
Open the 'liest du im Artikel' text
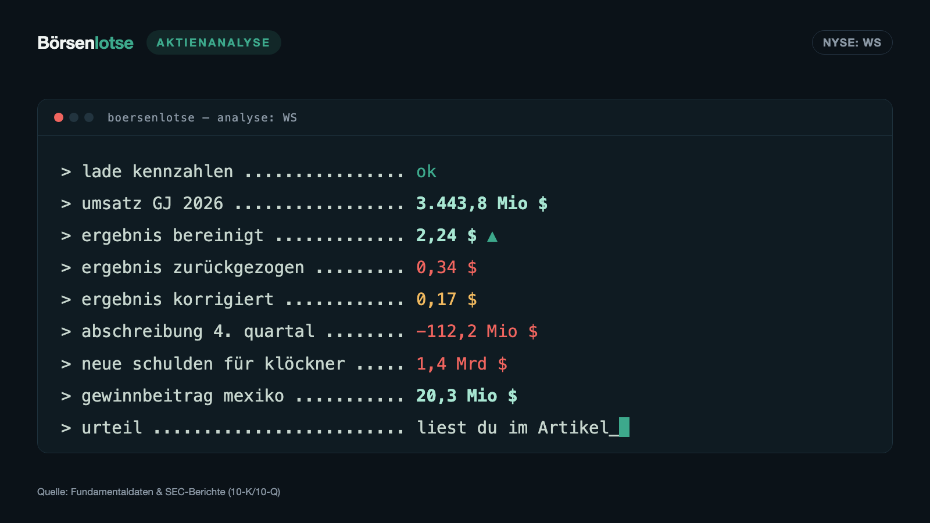point(513,428)
